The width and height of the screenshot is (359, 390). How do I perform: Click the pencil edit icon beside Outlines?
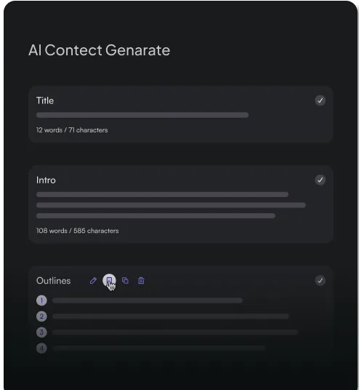point(93,281)
